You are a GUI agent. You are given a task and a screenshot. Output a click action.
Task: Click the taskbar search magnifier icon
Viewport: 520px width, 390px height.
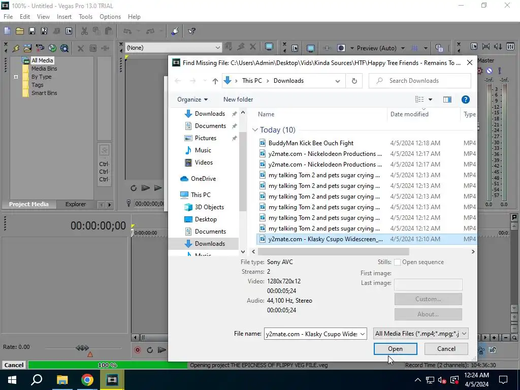coord(37,380)
